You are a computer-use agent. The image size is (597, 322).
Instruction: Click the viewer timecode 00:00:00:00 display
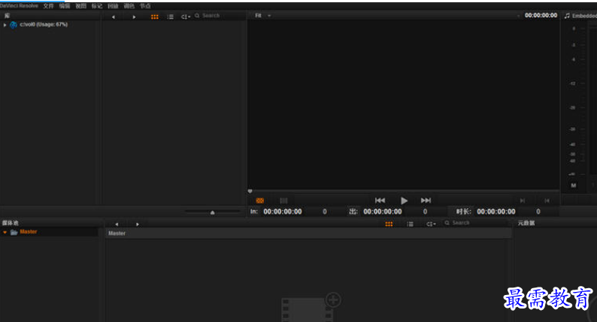(541, 15)
